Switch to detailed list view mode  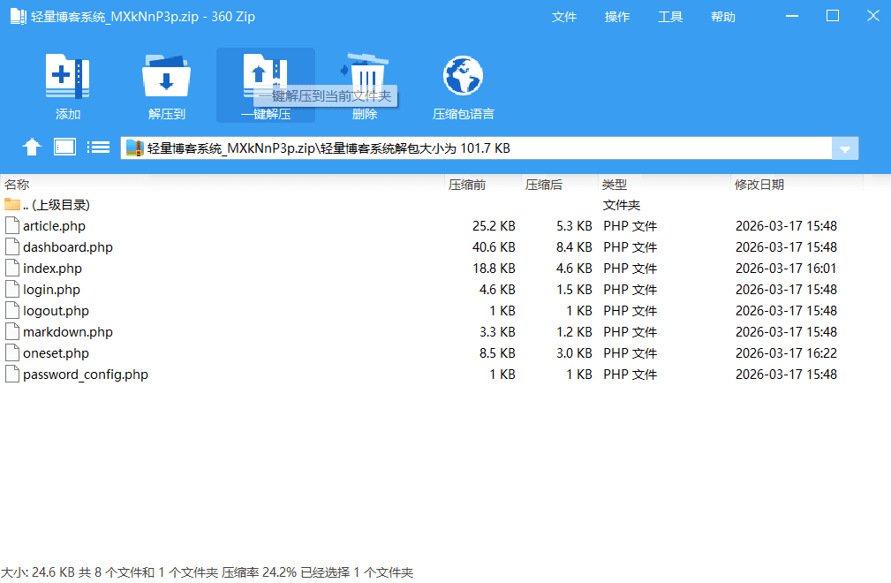coord(97,147)
